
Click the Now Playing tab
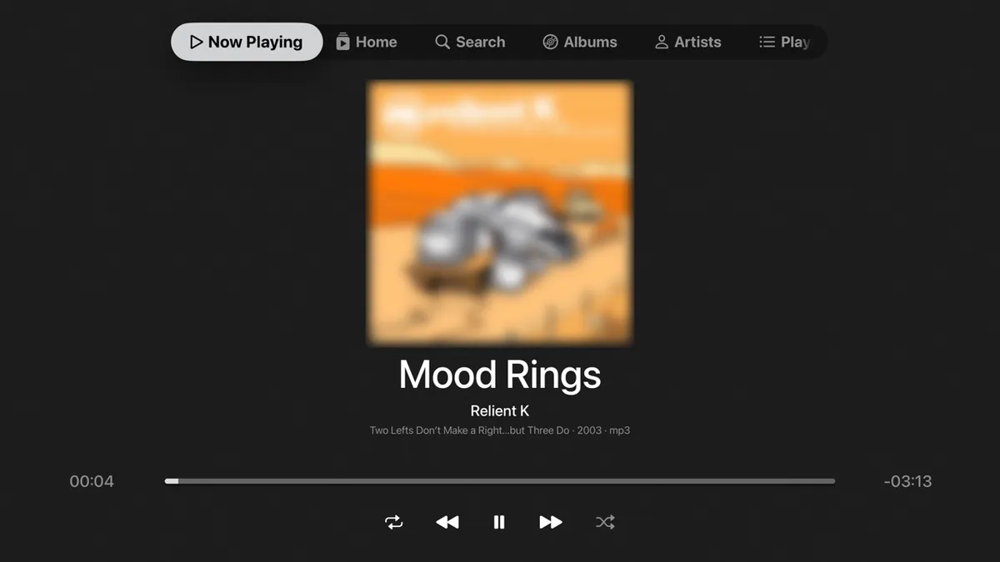247,42
